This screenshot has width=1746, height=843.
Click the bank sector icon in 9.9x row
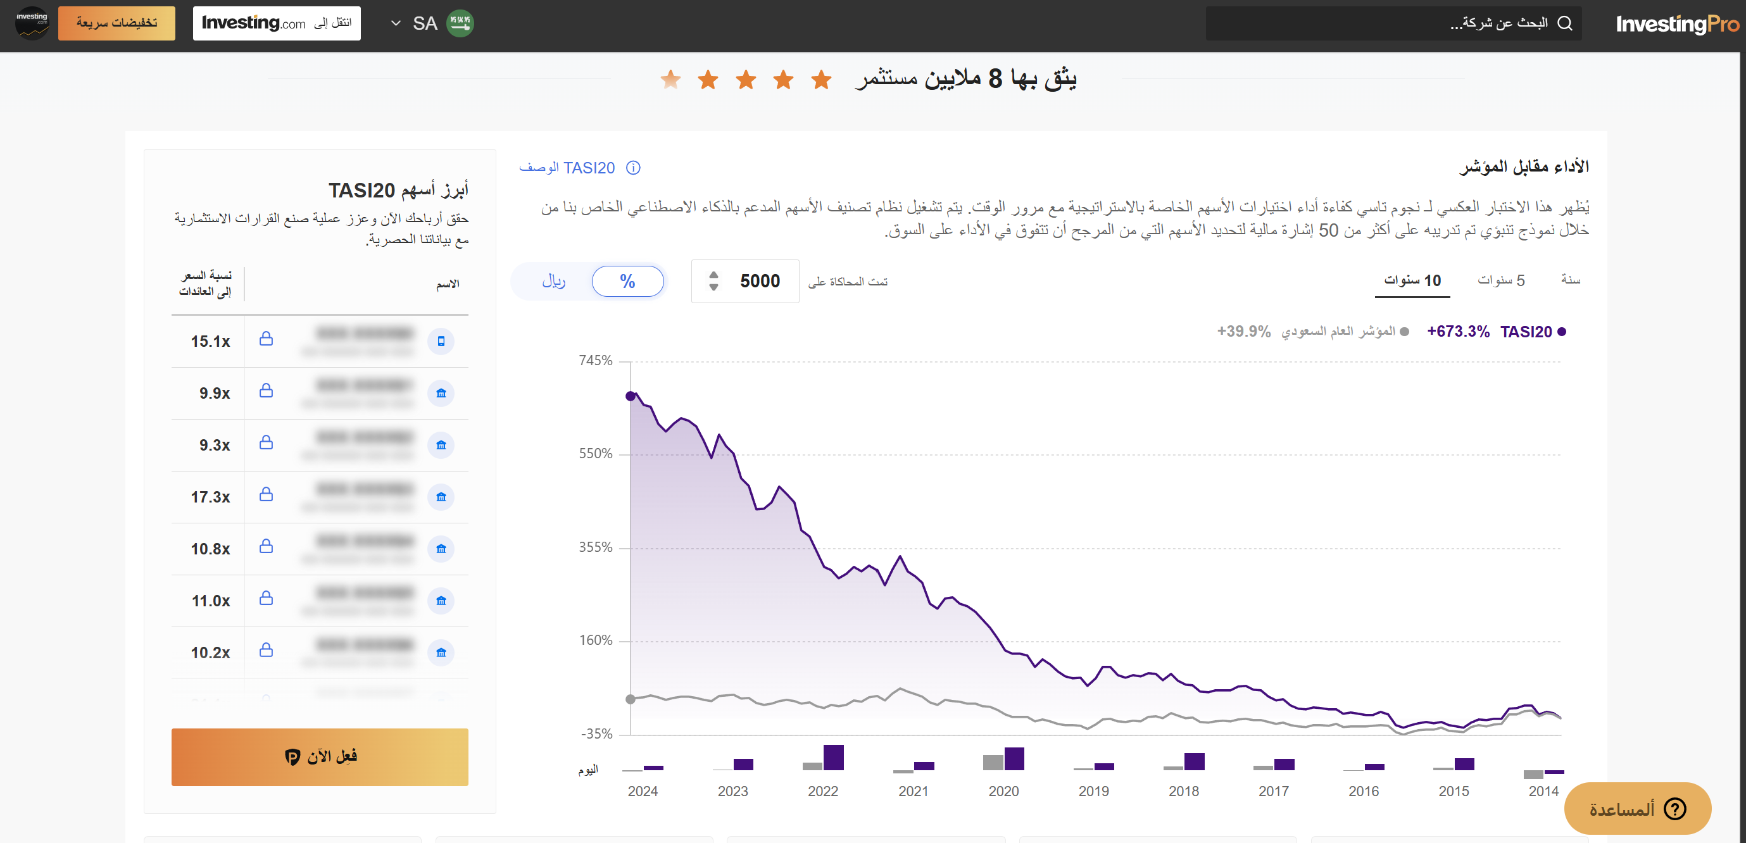[441, 393]
